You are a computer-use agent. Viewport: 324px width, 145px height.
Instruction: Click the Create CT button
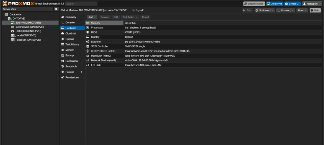pyautogui.click(x=293, y=4)
